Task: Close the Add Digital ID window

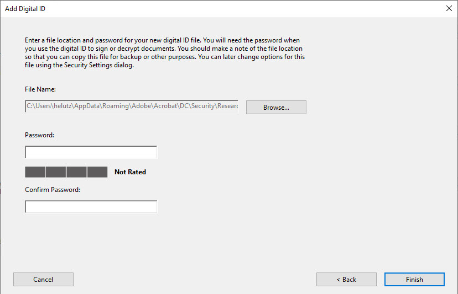Action: (x=448, y=8)
